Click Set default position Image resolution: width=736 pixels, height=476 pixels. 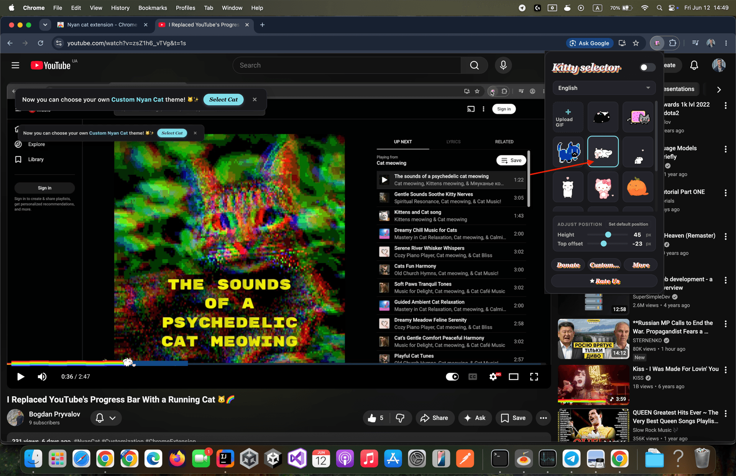click(x=628, y=224)
